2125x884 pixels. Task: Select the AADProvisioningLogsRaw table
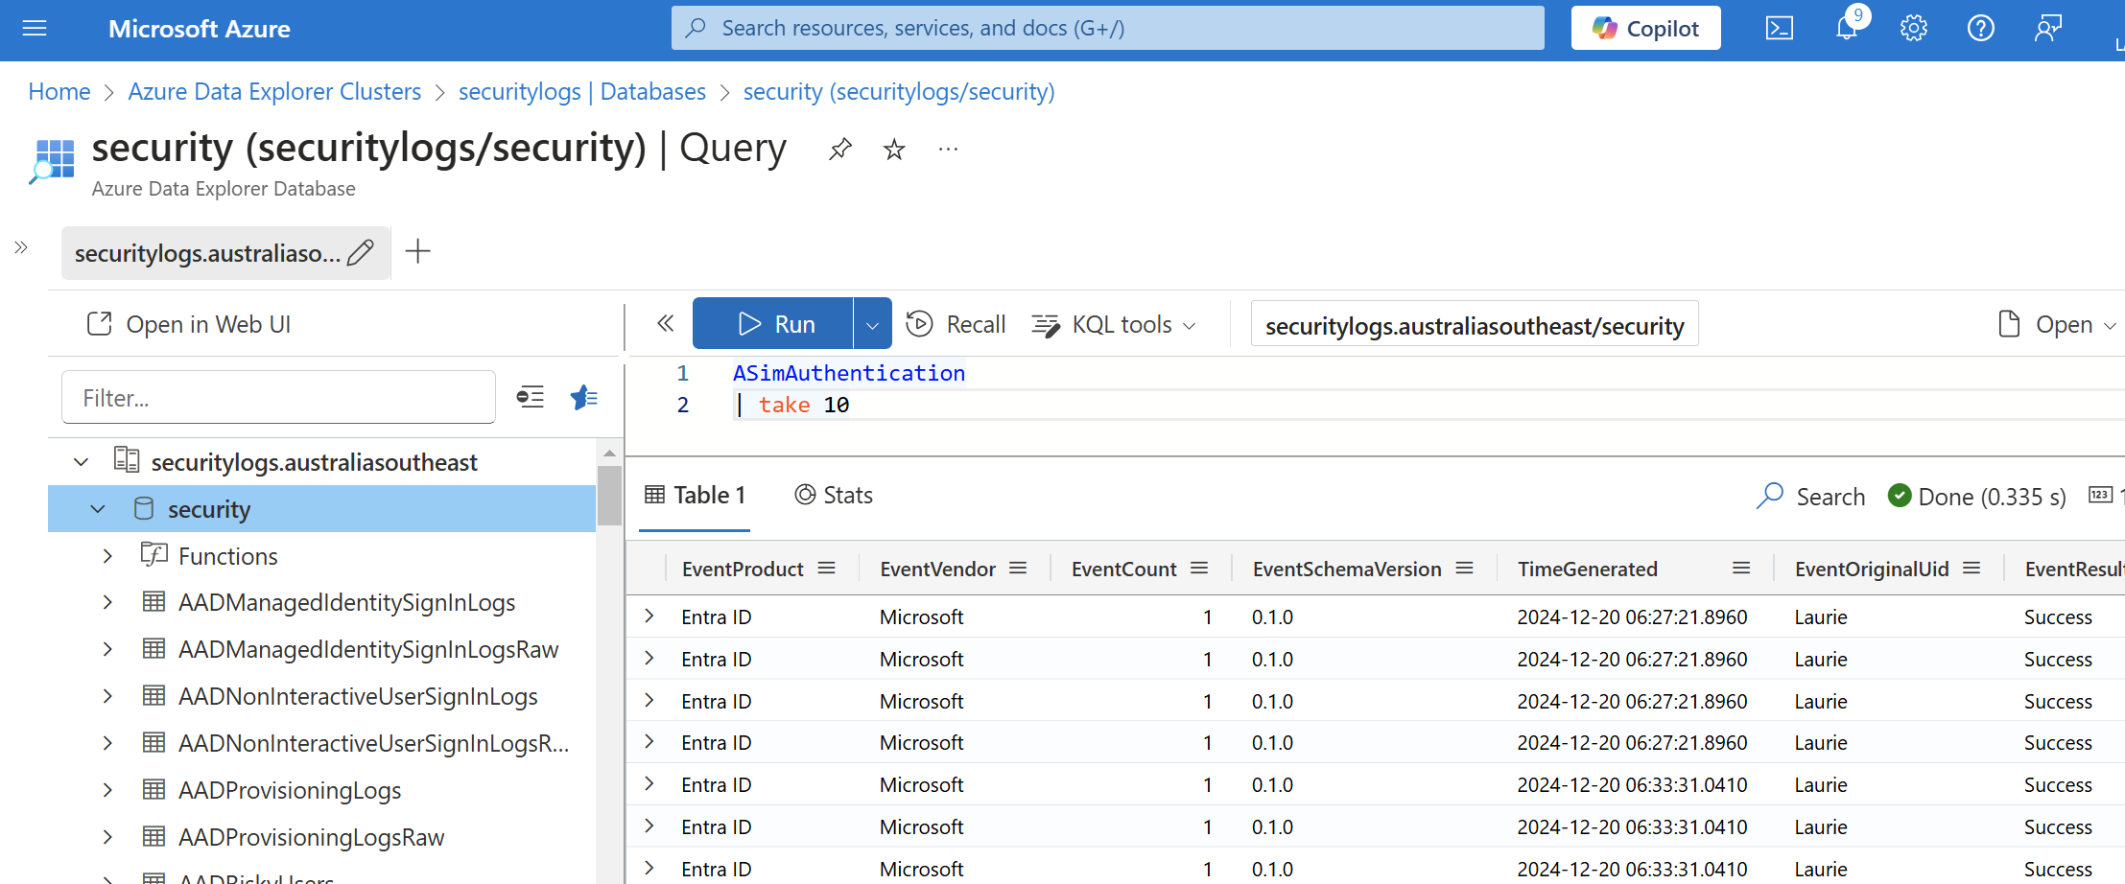click(311, 837)
